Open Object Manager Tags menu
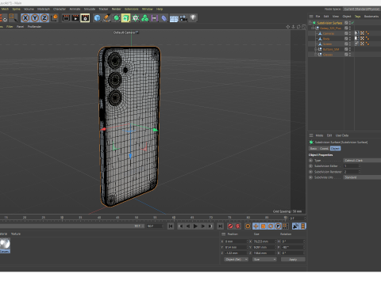Viewport: 381px width, 285px height. (357, 17)
